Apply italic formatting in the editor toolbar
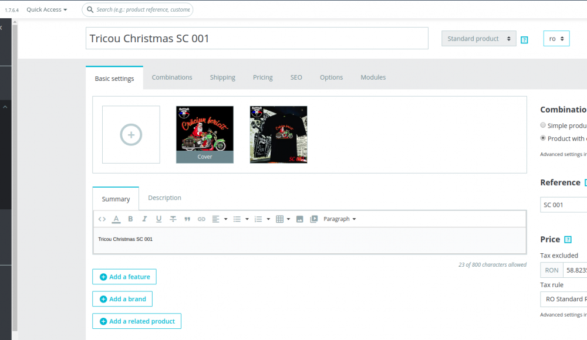The height and width of the screenshot is (340, 587). [x=144, y=219]
